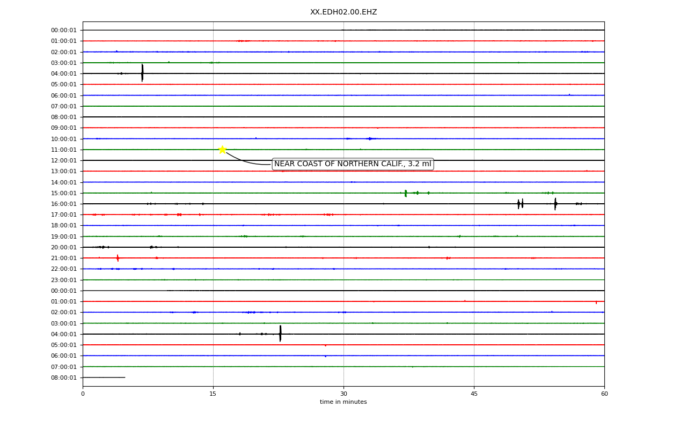Click the red spike on the 21:00:01 trace
Screen dimensions: 687x429
[118, 258]
